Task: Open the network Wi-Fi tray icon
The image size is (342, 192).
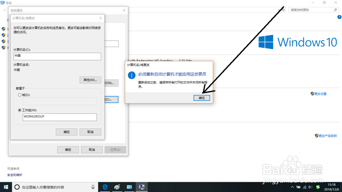Action: coord(304,187)
